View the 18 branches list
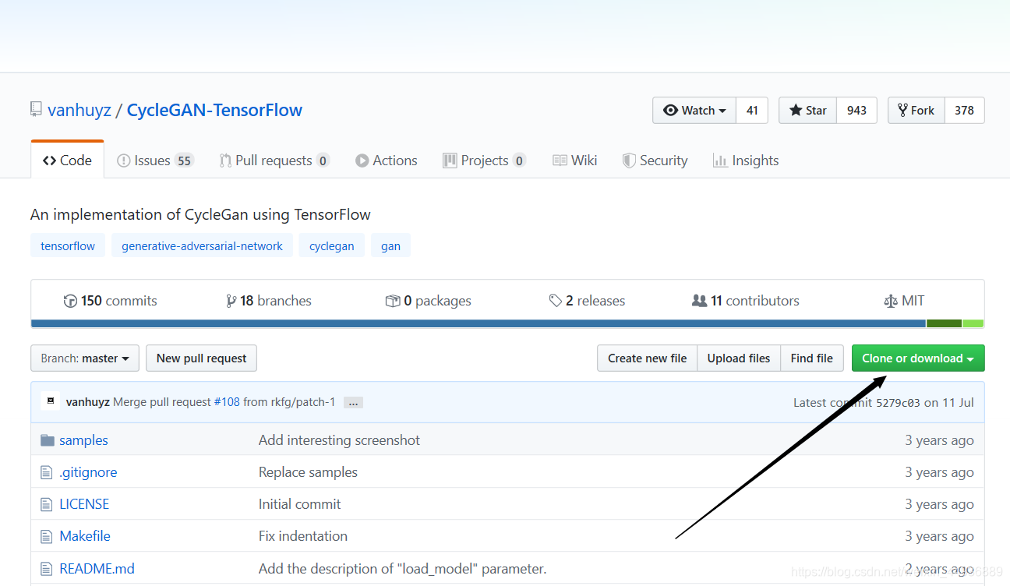This screenshot has height=586, width=1010. 269,301
